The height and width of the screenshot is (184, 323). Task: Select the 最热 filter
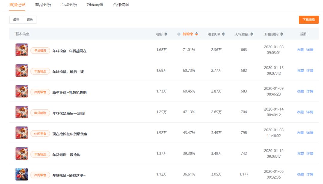pyautogui.click(x=30, y=19)
